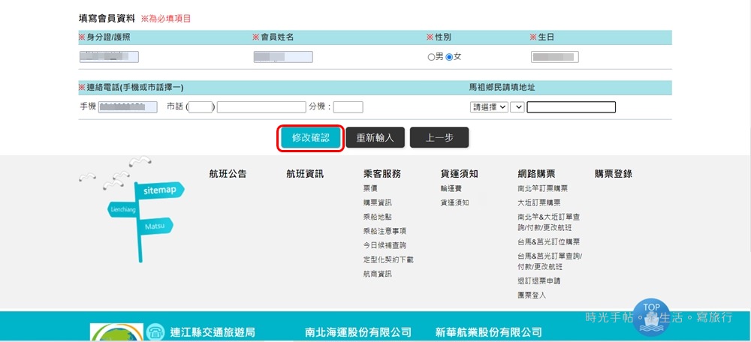Open the 航班公告 footer menu
This screenshot has height=342, width=751.
pos(228,174)
